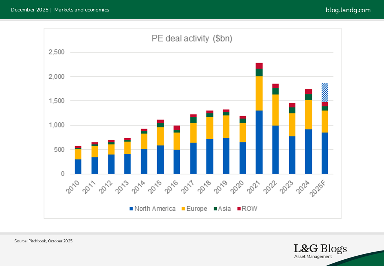This screenshot has height=266, width=384.
Task: Click the blog.landg.com link in header
Action: [x=348, y=10]
